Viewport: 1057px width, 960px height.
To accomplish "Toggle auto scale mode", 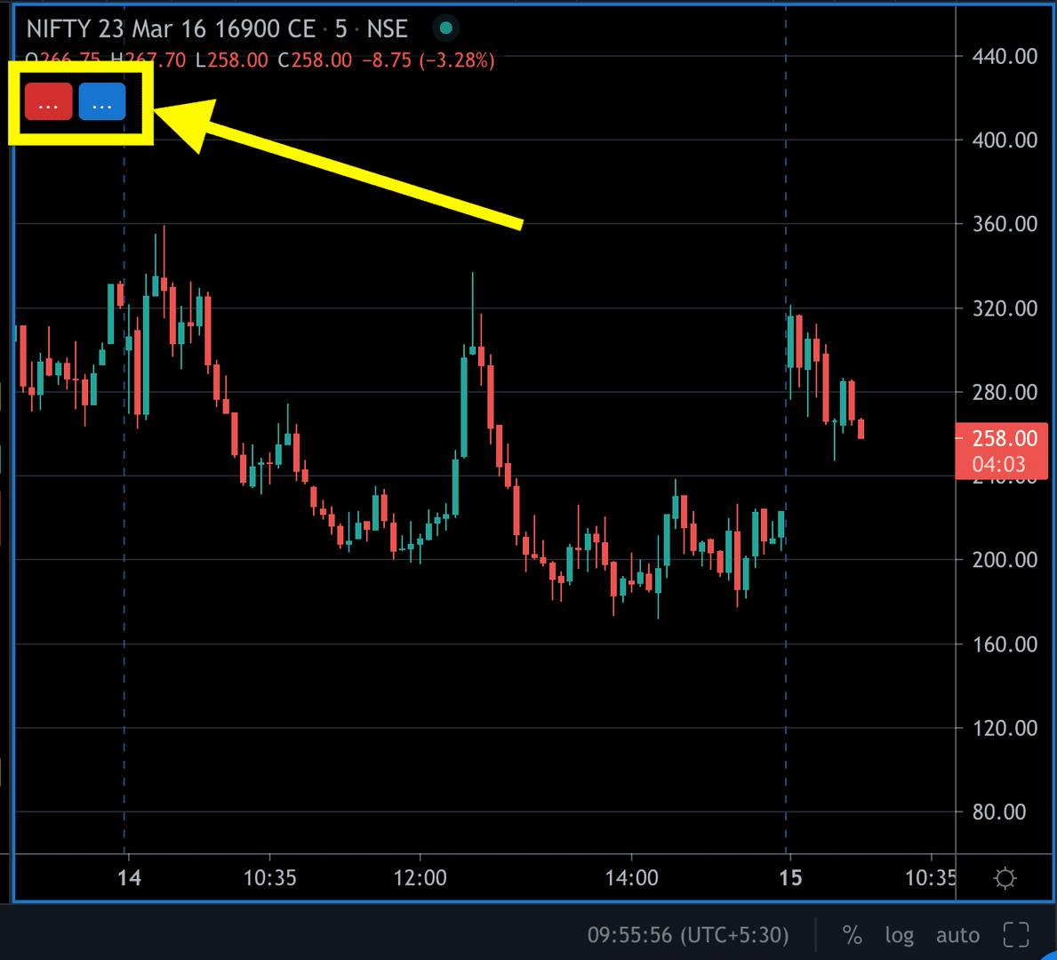I will 957,935.
